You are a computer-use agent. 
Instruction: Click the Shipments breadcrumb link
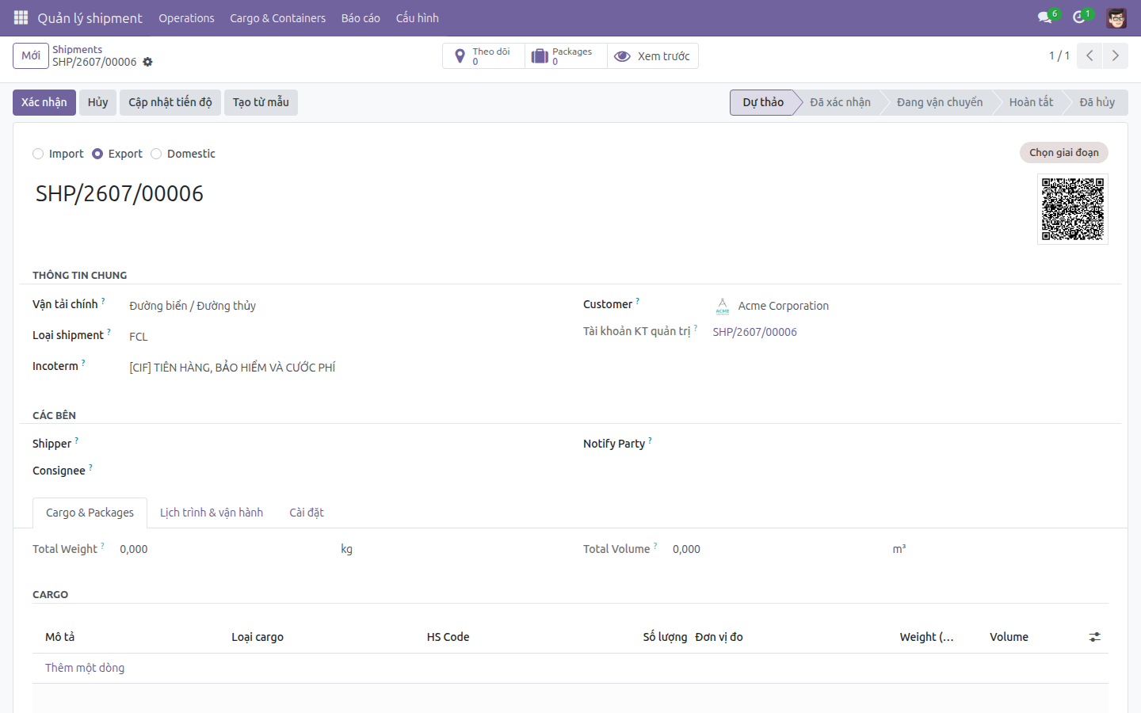(77, 49)
